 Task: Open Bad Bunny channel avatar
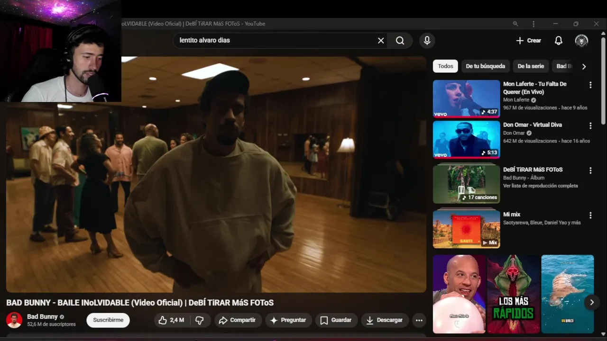point(14,320)
